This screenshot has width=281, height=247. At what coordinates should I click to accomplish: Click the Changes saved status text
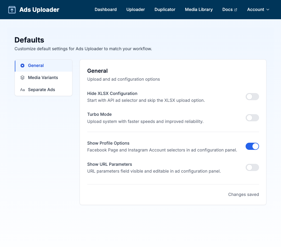(243, 195)
